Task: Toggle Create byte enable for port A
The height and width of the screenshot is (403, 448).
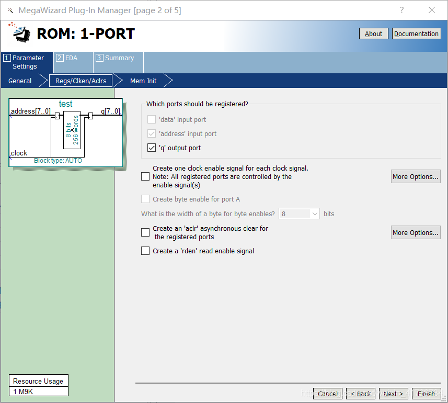Action: click(x=145, y=199)
